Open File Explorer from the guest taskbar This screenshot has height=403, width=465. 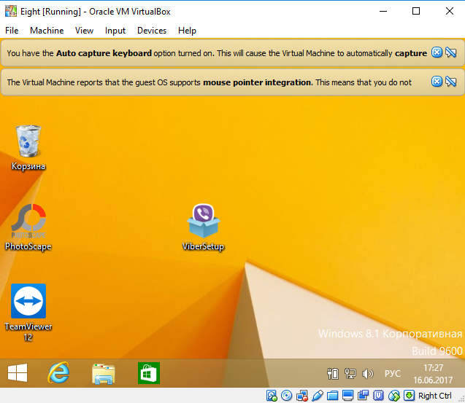(103, 373)
